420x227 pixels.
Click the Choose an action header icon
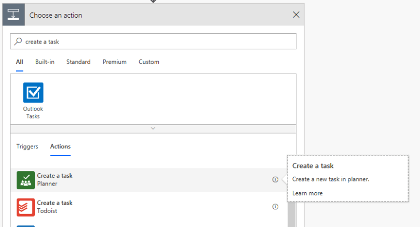(x=13, y=15)
